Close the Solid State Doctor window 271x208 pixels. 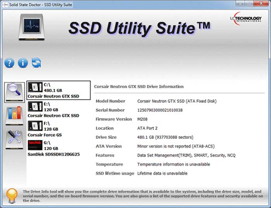tap(261, 3)
